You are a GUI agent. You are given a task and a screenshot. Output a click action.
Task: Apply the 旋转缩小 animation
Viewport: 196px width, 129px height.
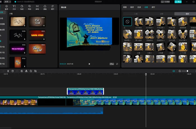(127, 34)
